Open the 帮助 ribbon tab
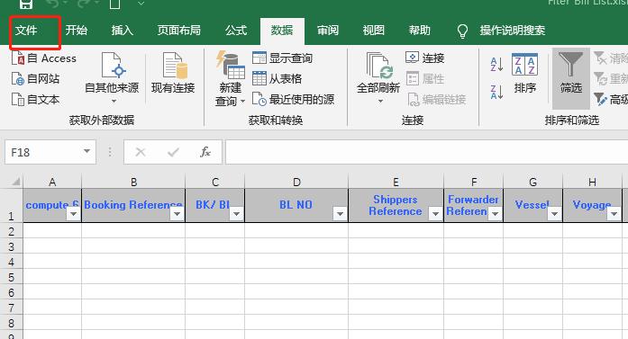 [x=419, y=31]
